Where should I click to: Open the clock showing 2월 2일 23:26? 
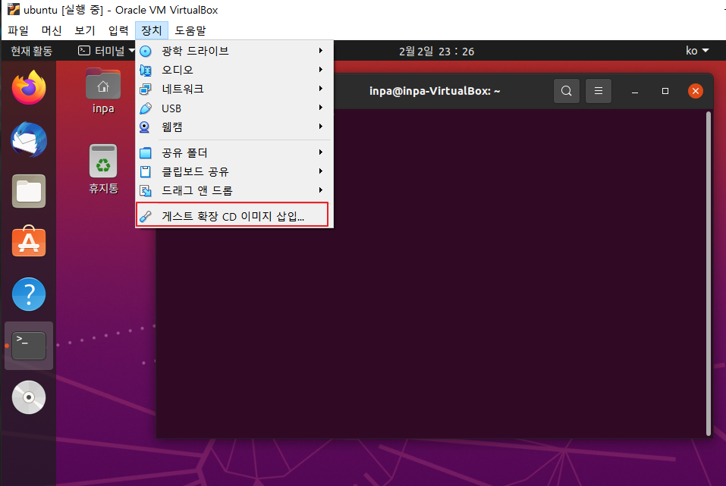(436, 52)
